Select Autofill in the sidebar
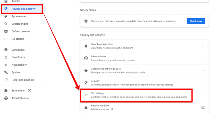The height and width of the screenshot is (113, 218). point(16,1)
